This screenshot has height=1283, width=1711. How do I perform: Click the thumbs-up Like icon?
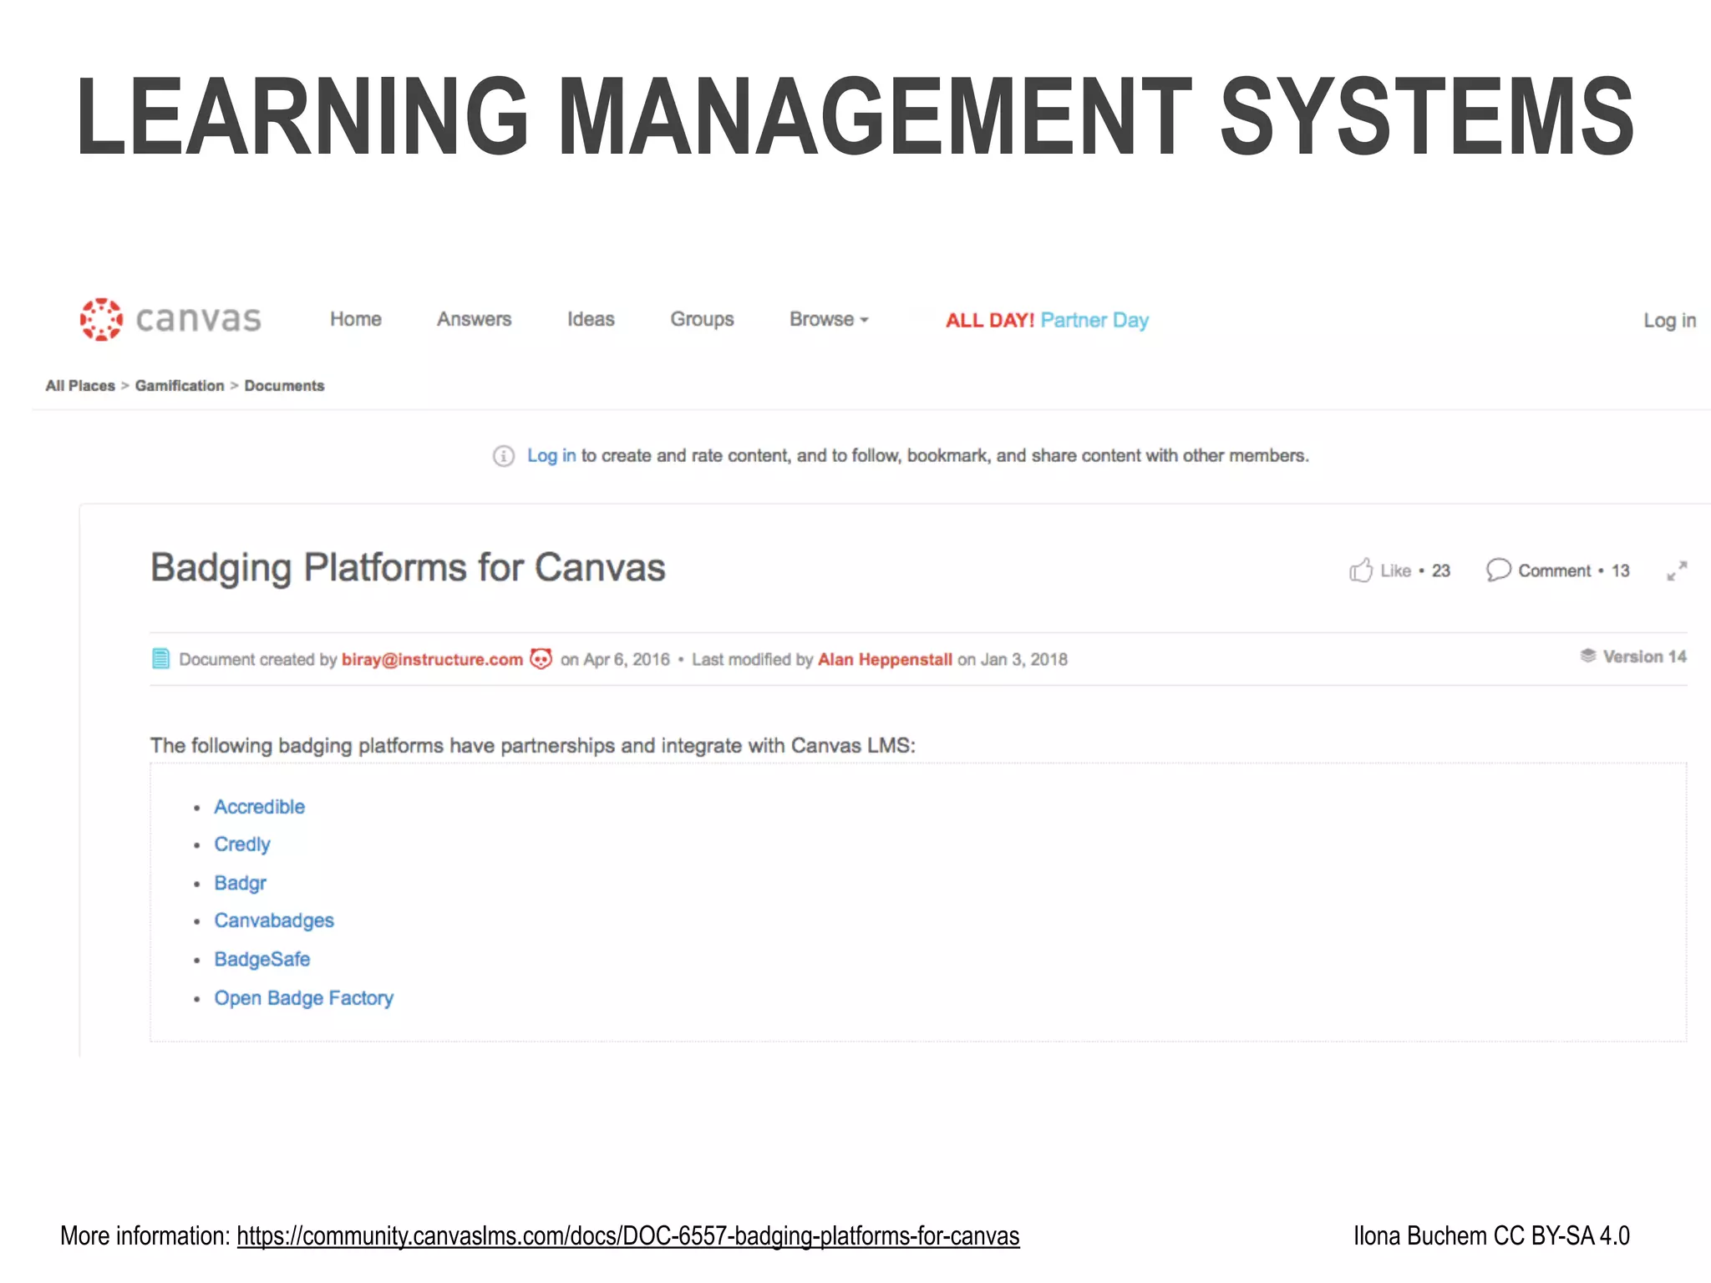tap(1361, 570)
